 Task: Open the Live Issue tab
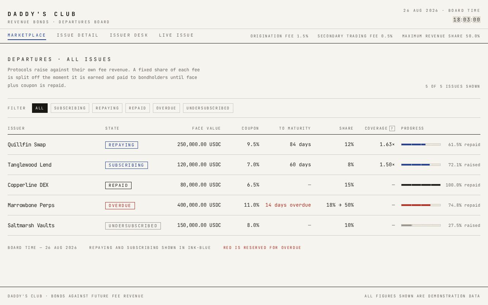(x=177, y=35)
